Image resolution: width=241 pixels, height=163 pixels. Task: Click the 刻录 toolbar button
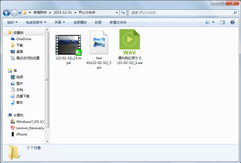tap(98, 23)
